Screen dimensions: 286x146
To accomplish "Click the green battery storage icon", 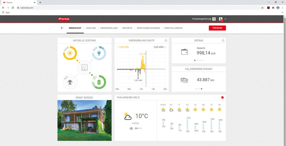I will (x=99, y=82).
